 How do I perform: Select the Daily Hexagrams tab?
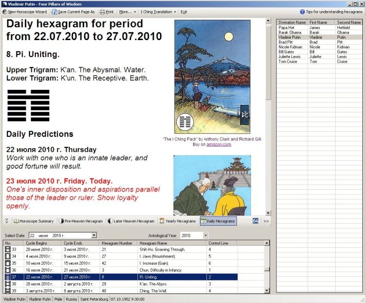(218, 221)
